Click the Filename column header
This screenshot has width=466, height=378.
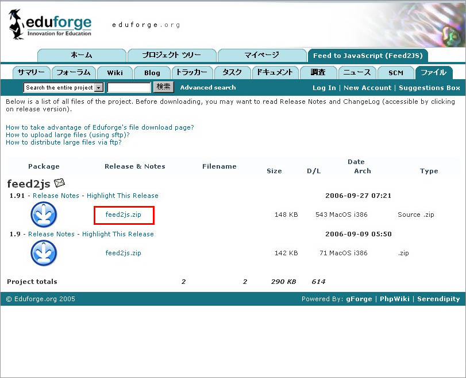click(x=219, y=166)
